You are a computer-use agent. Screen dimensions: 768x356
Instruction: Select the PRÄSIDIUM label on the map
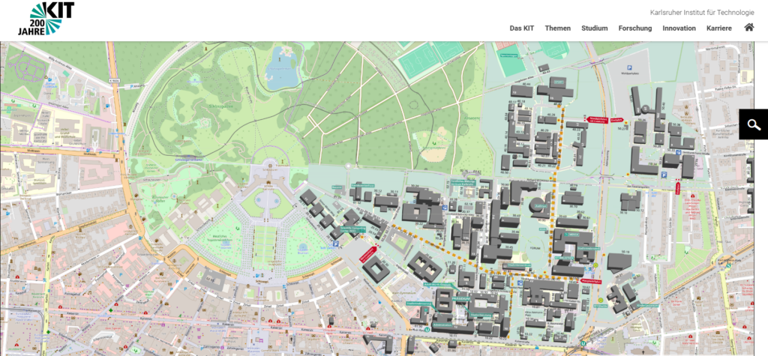(x=461, y=299)
